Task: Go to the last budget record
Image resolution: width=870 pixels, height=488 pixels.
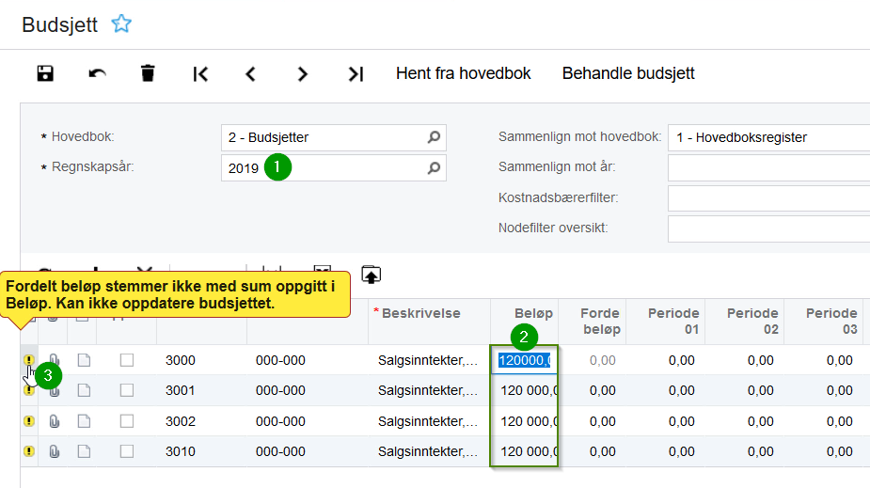Action: (355, 73)
